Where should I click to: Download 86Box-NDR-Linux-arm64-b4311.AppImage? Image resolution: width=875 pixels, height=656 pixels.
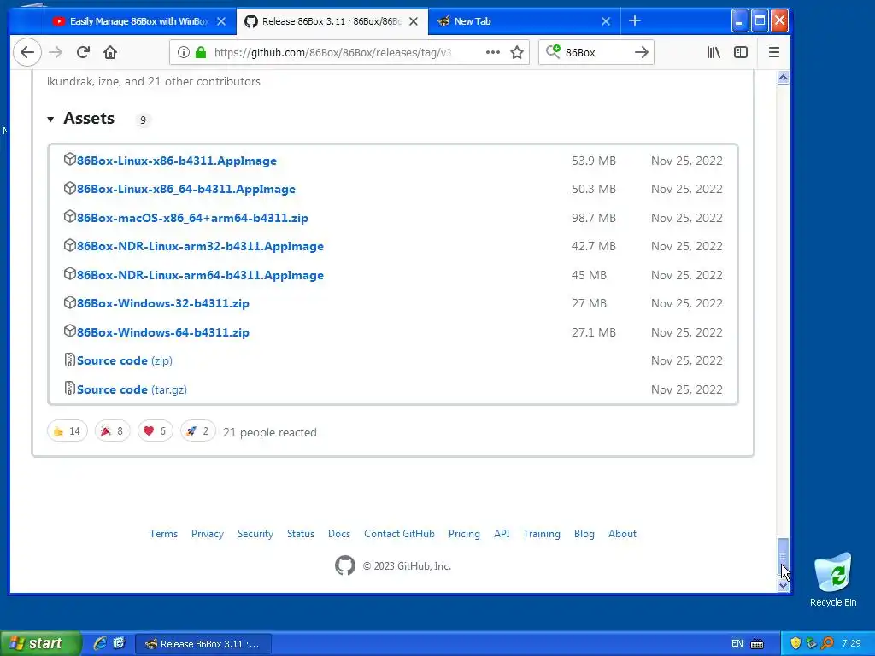pyautogui.click(x=200, y=275)
